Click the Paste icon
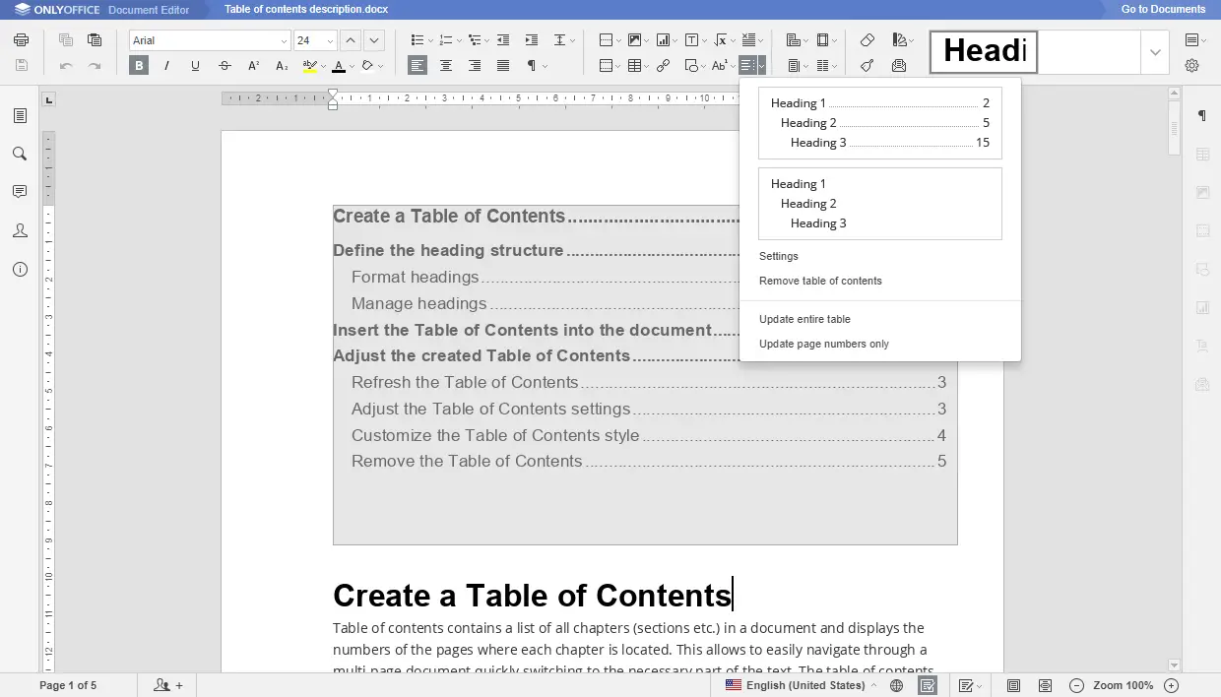Screen dimensions: 1221x697 pyautogui.click(x=95, y=40)
